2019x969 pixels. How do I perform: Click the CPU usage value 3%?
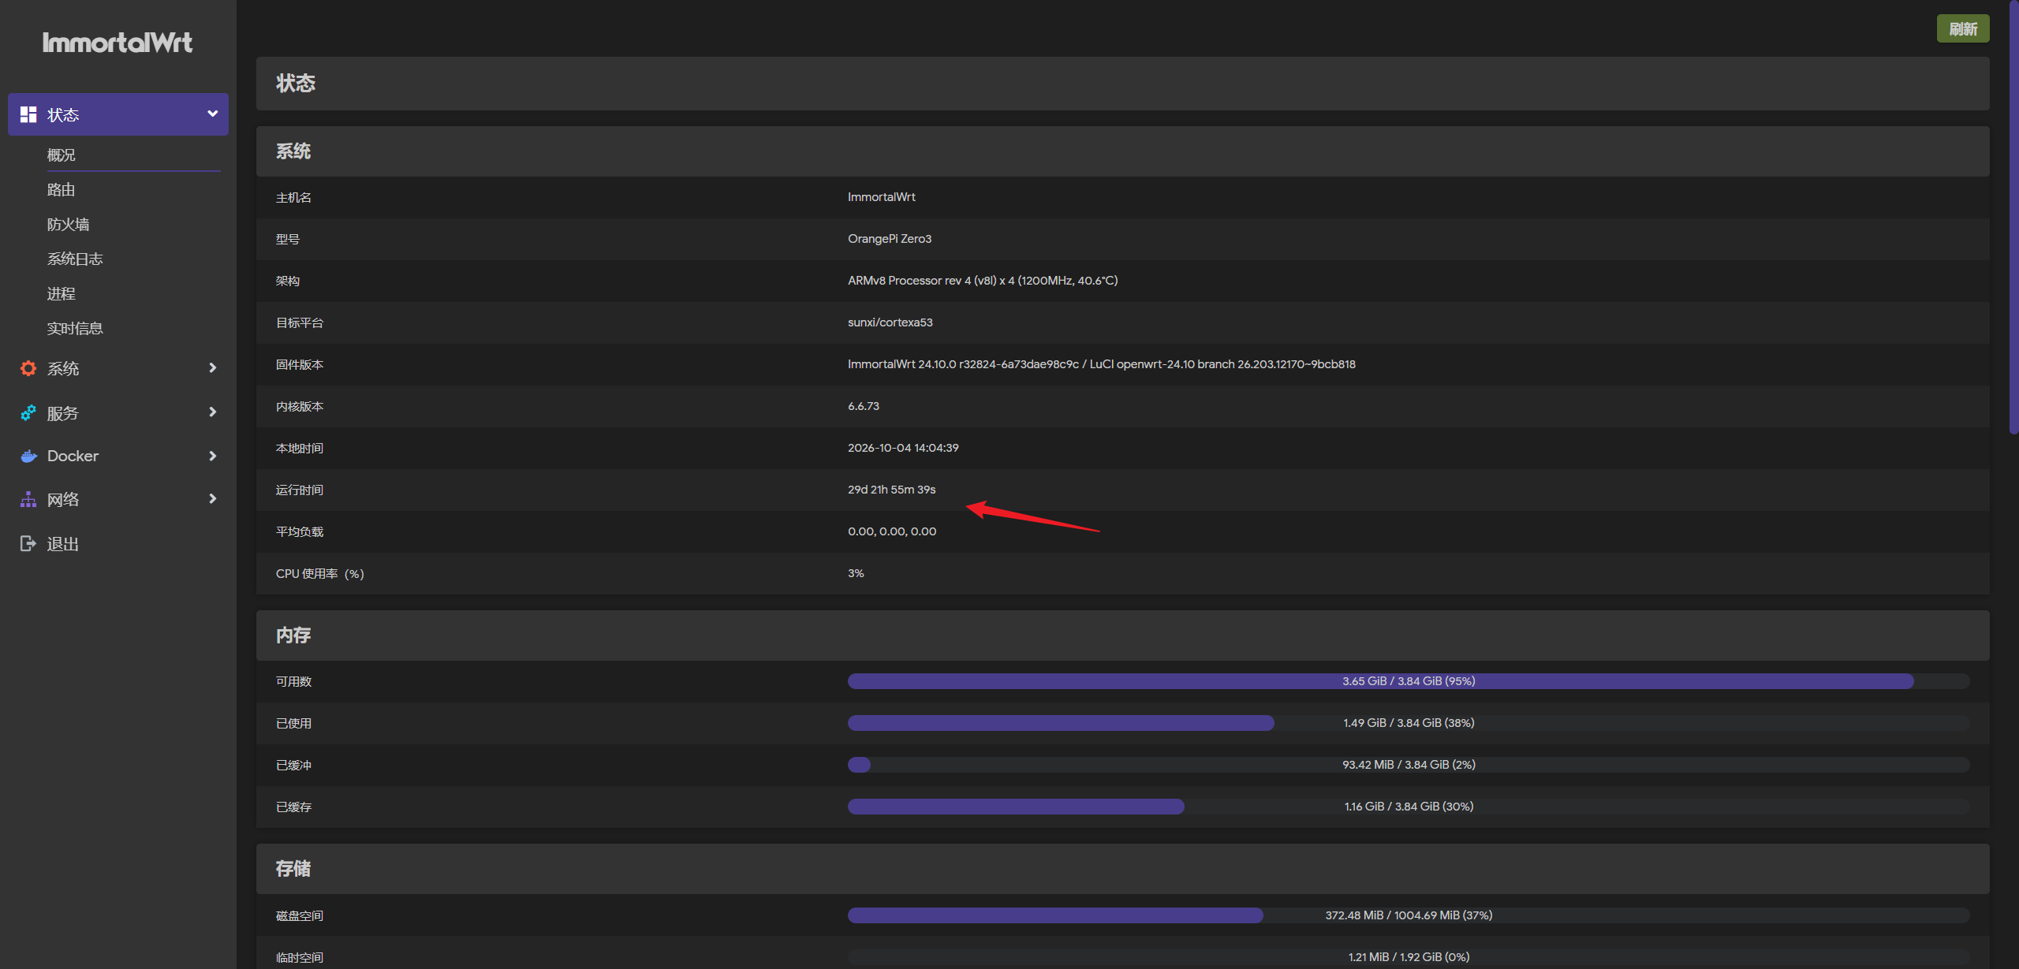tap(856, 573)
